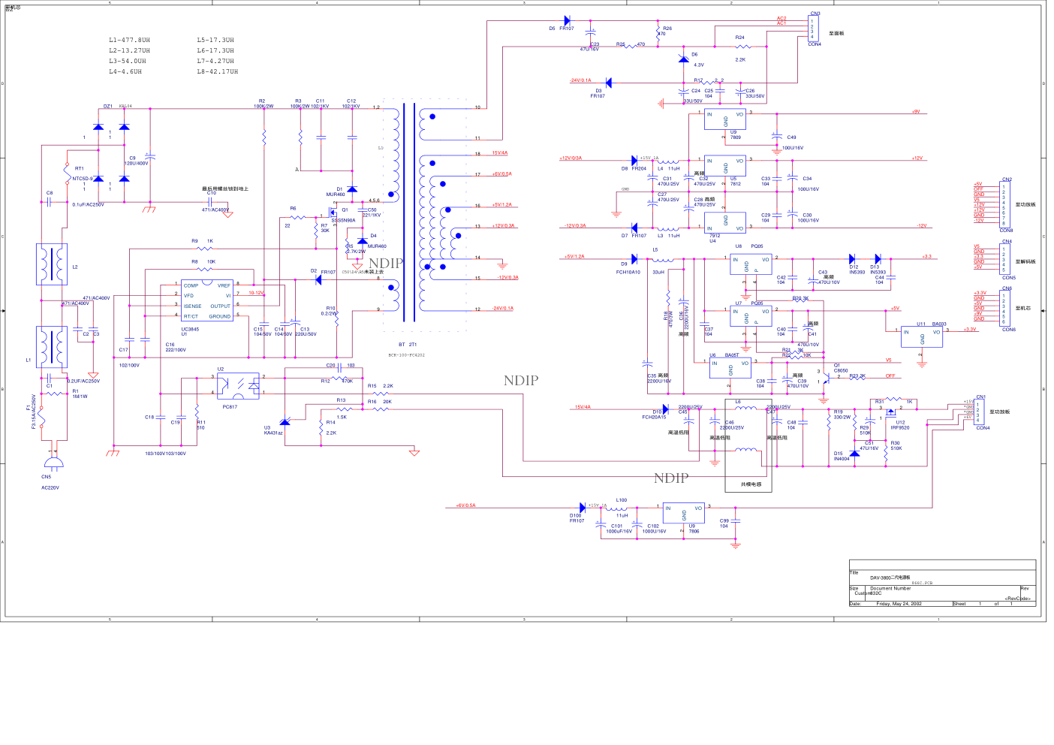Screen dimensions: 1054x745
Task: Select the '+5V/1.2A' label beside D9
Action: 574,256
